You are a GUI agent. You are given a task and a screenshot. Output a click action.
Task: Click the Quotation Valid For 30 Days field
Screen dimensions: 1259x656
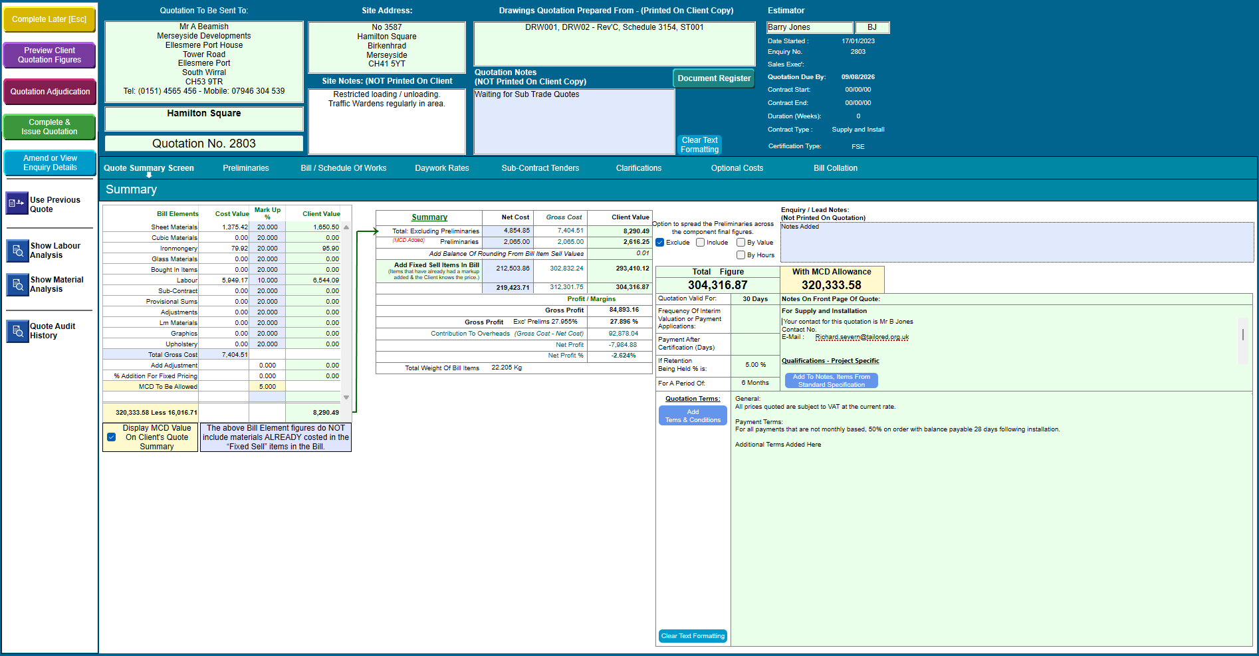click(755, 299)
